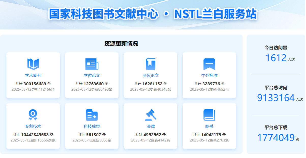
Task: Click the 图书 book icon
Action: click(209, 115)
